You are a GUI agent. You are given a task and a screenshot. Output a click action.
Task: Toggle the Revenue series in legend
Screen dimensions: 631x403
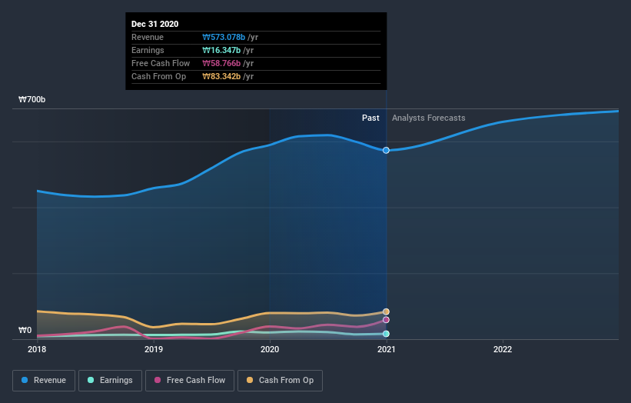coord(44,381)
